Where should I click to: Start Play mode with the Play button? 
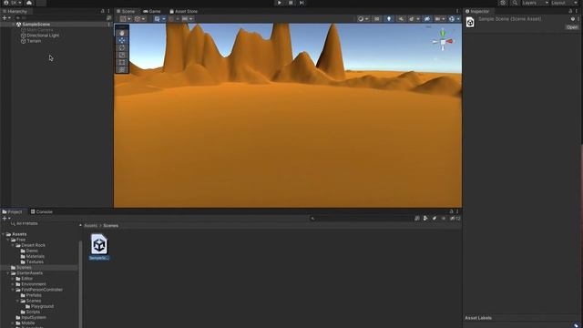(x=280, y=3)
